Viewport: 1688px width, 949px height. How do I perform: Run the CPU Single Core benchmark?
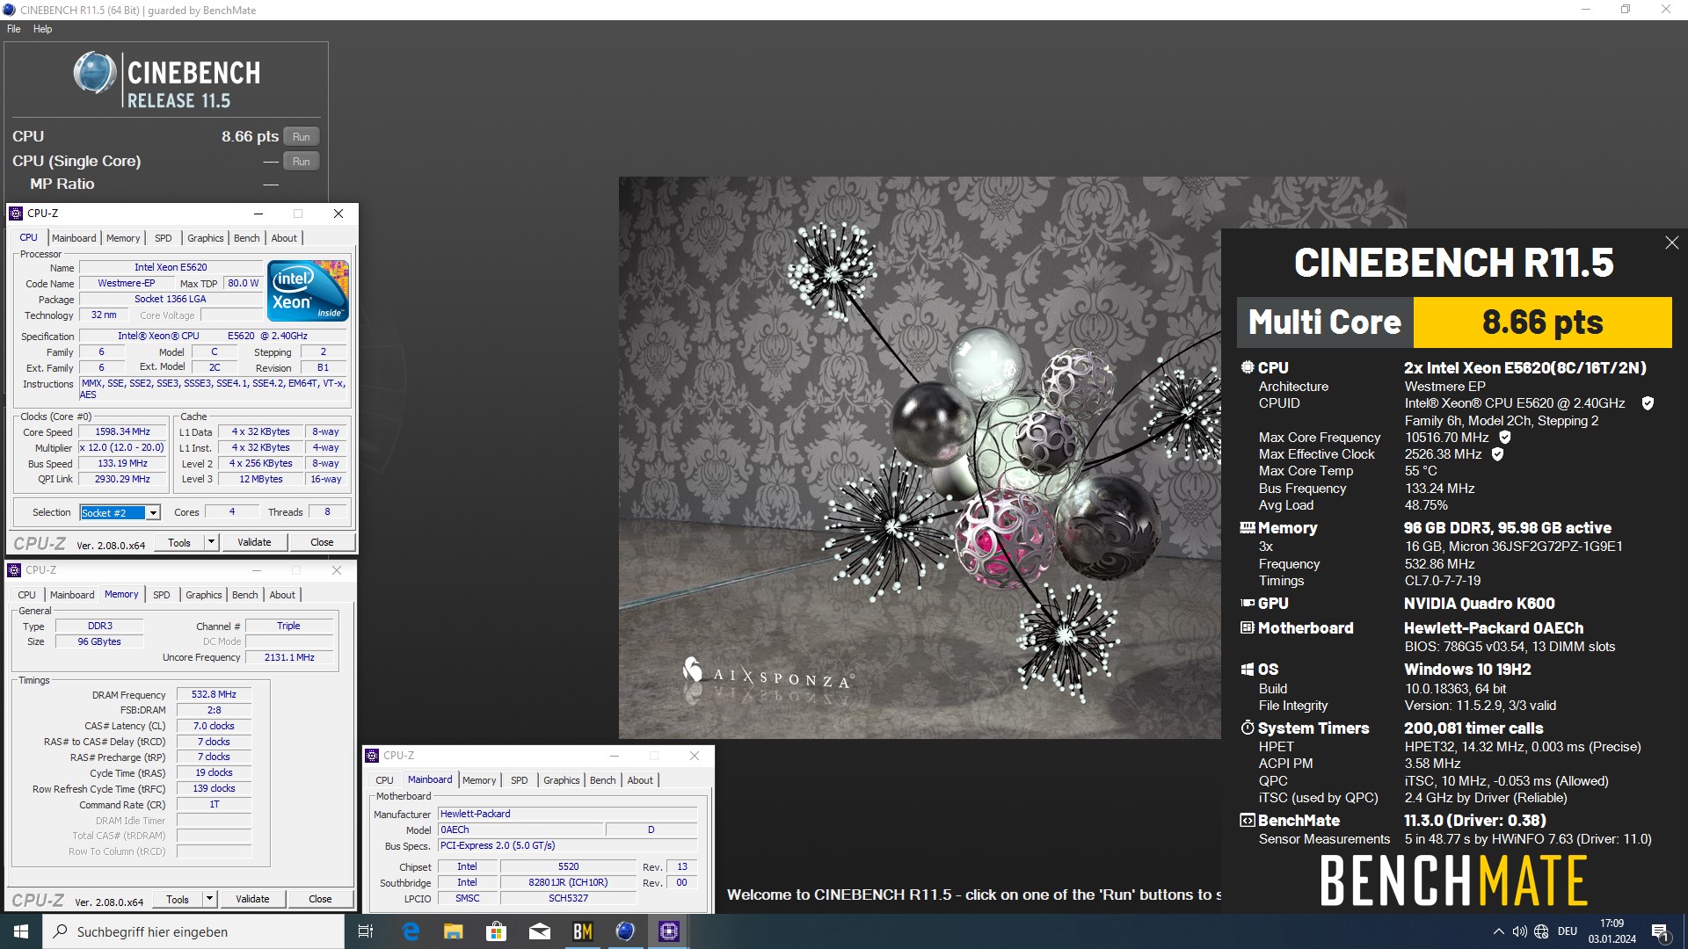(x=301, y=161)
